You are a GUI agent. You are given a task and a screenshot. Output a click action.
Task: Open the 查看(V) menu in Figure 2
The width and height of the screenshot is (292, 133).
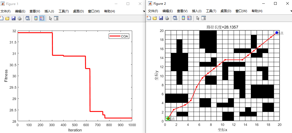(x=182, y=11)
